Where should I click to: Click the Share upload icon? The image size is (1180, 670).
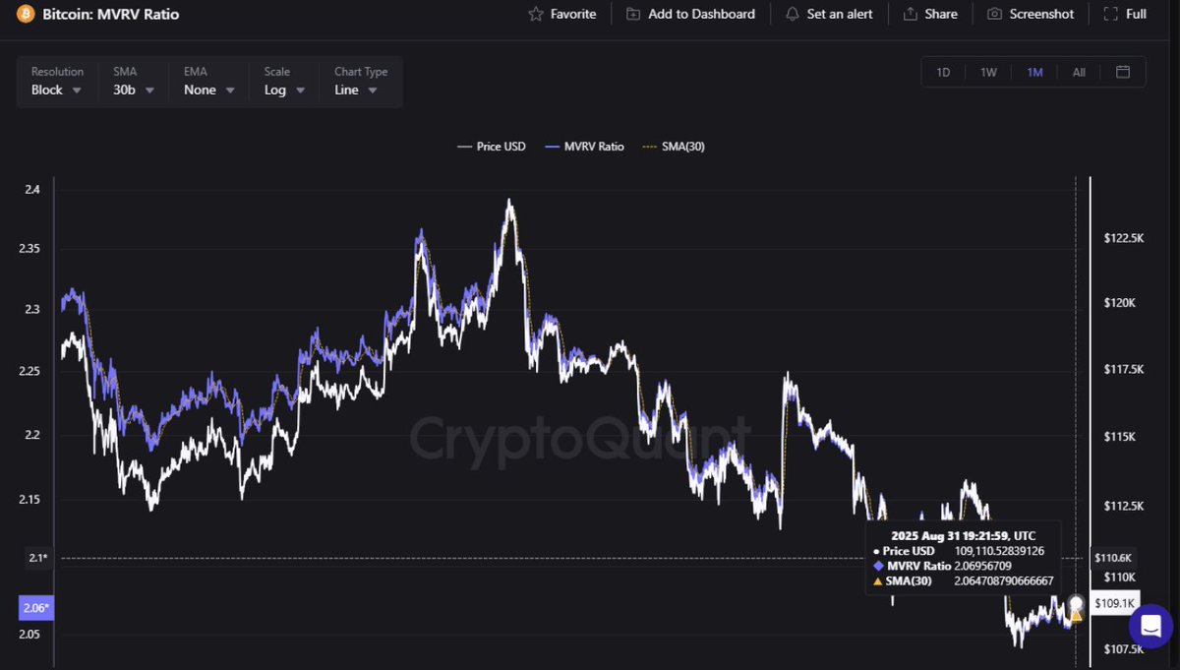click(910, 15)
